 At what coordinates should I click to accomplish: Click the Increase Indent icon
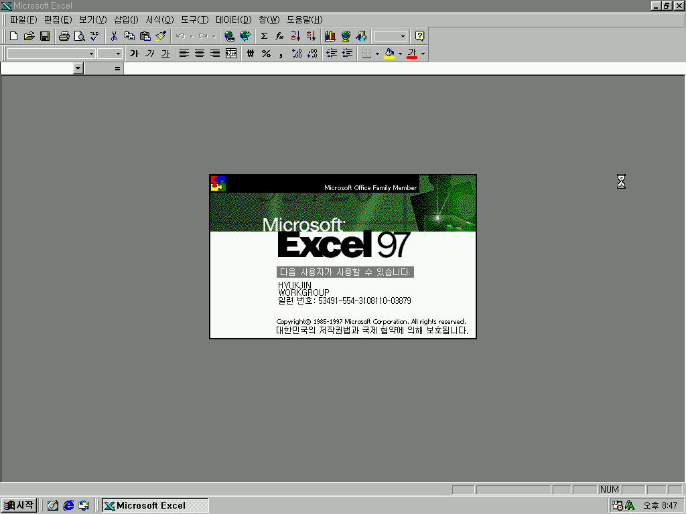[x=348, y=54]
